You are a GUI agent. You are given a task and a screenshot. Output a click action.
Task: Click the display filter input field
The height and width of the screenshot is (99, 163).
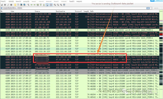tap(74, 8)
